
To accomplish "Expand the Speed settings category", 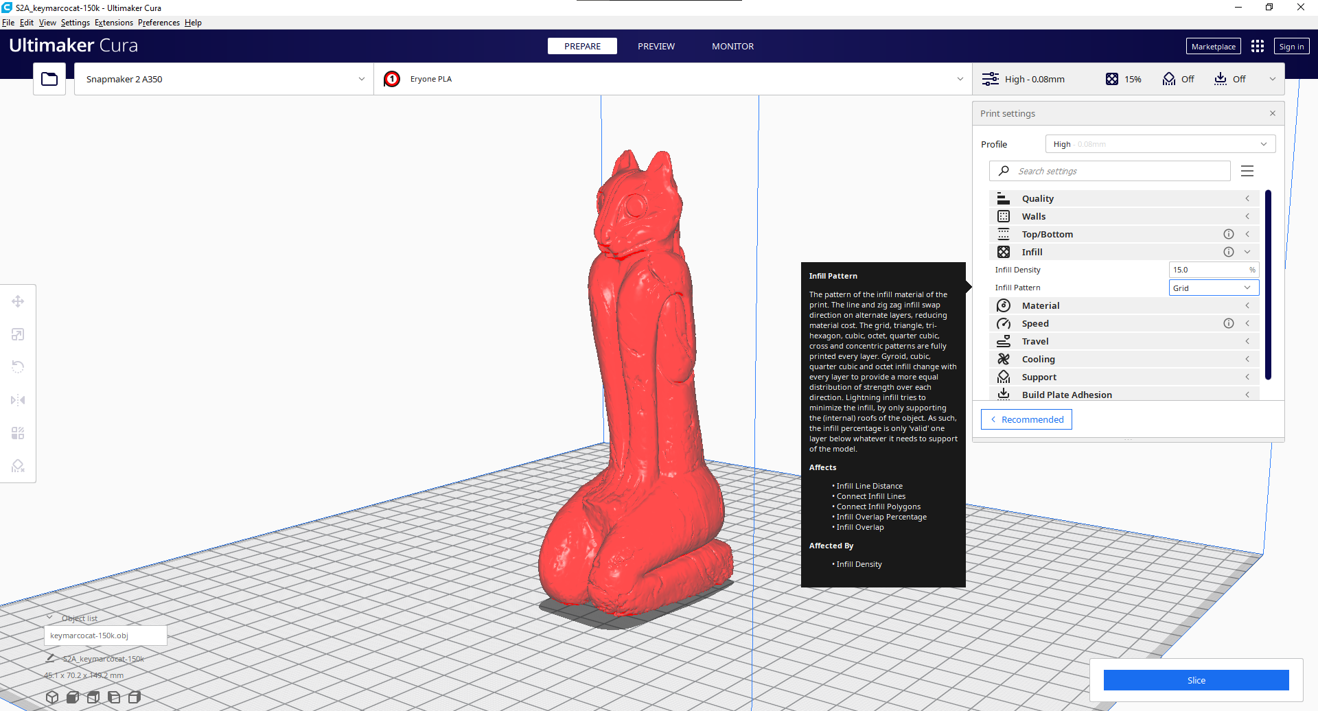I will pyautogui.click(x=1124, y=323).
